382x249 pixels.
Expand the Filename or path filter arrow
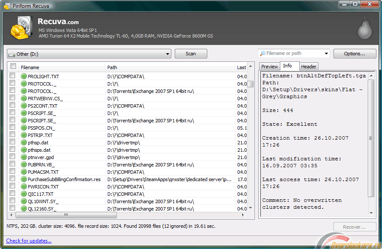[x=326, y=53]
